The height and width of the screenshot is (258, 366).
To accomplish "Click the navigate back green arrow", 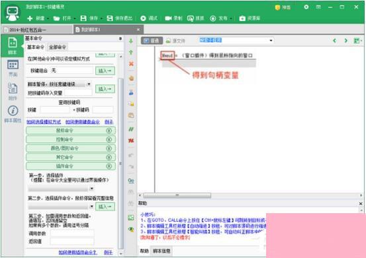I will (334, 41).
